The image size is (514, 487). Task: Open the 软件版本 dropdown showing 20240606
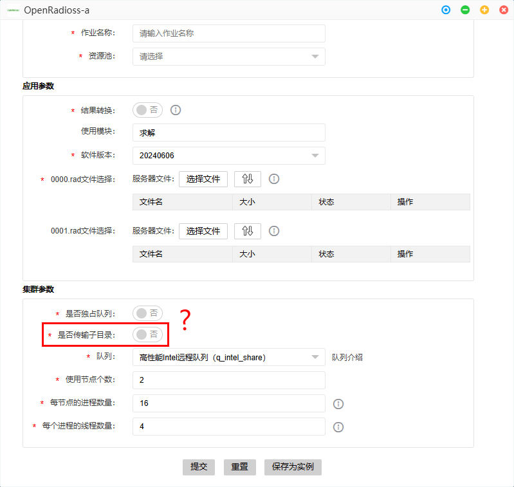tap(229, 155)
